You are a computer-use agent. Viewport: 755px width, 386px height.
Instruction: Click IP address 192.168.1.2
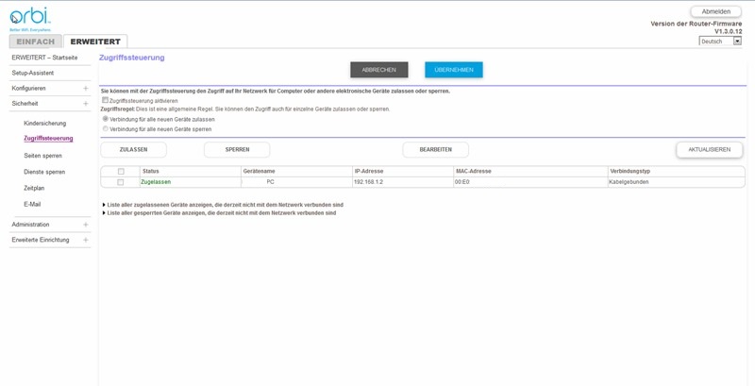[368, 182]
